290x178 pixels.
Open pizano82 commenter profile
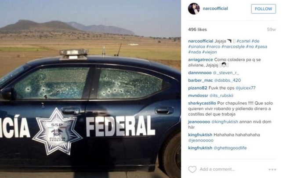coord(198,88)
